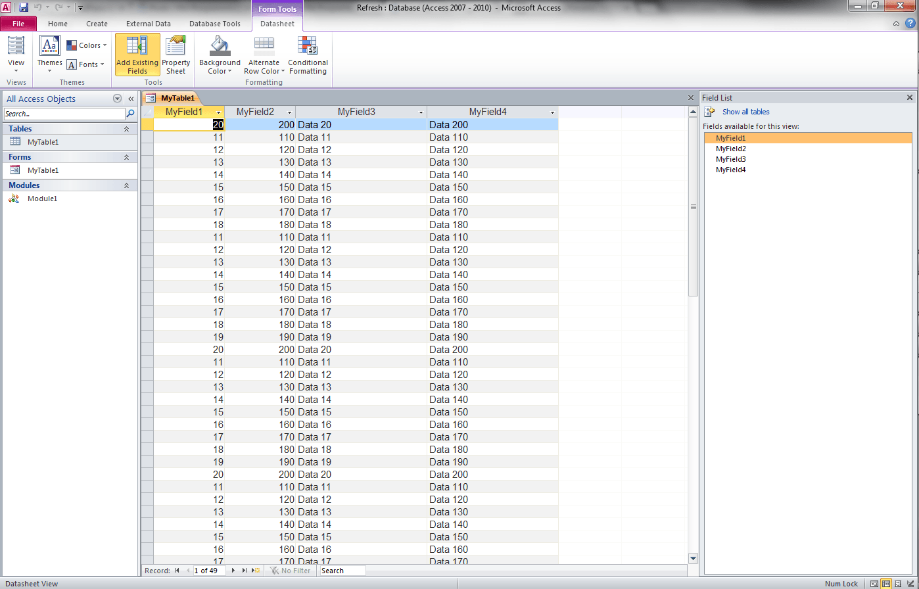The height and width of the screenshot is (589, 919).
Task: Switch to the Database Tools tab
Action: 215,24
